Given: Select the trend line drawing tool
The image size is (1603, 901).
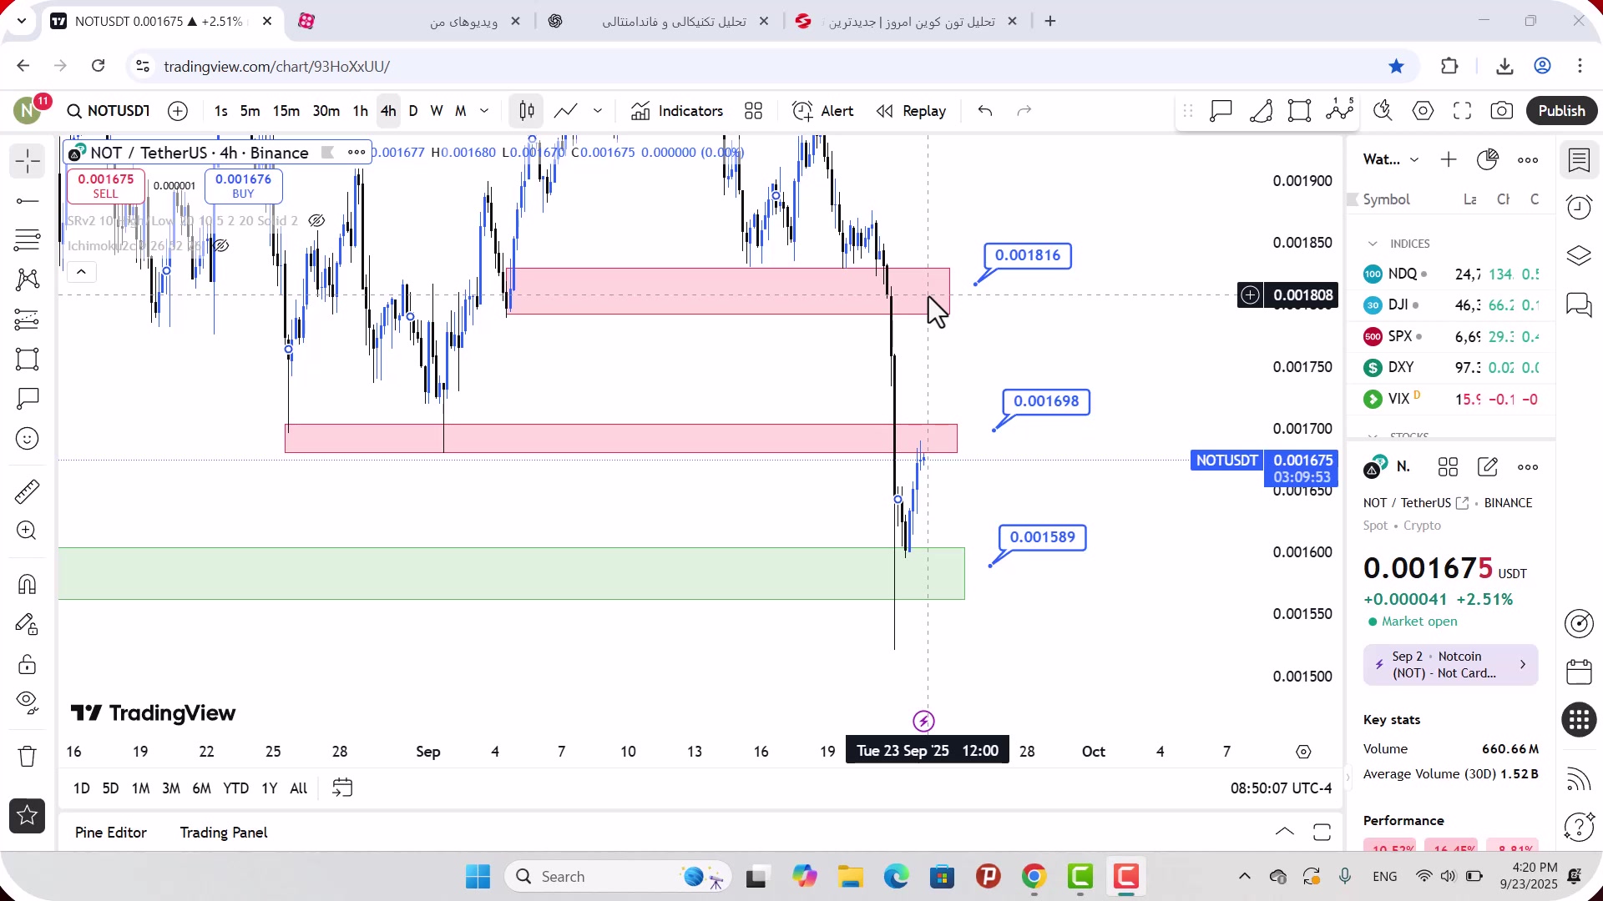Looking at the screenshot, I should click(28, 201).
